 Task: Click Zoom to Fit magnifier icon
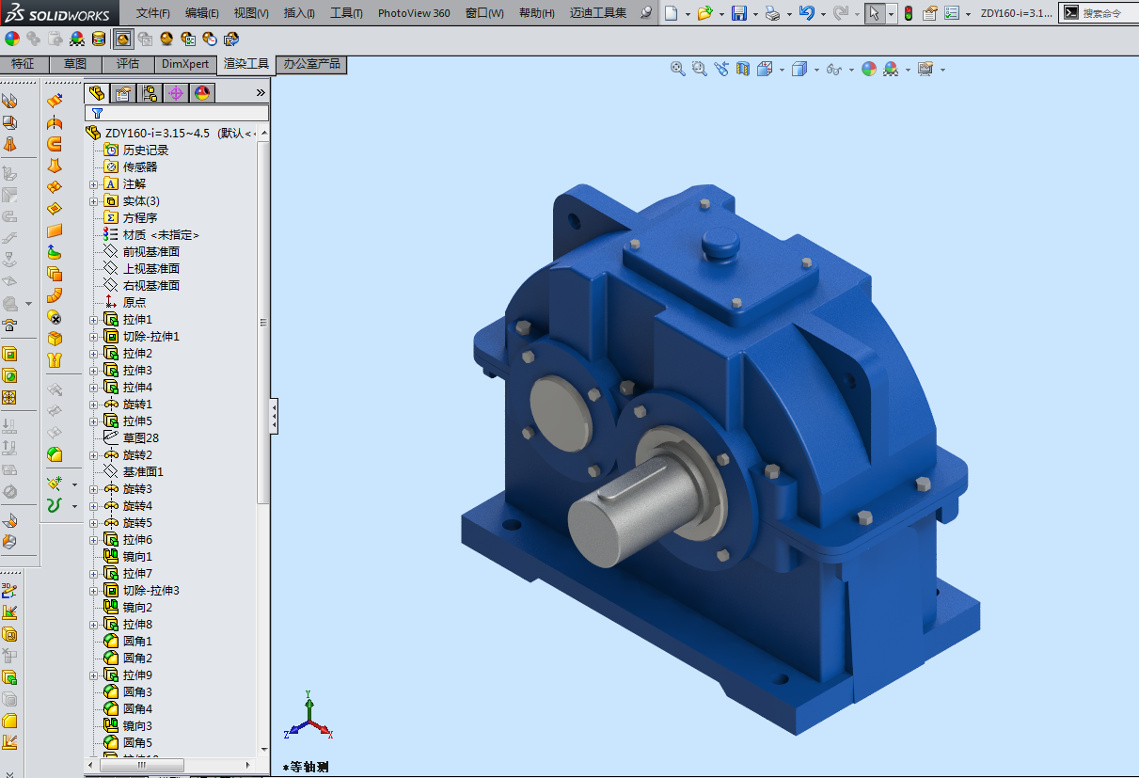677,69
